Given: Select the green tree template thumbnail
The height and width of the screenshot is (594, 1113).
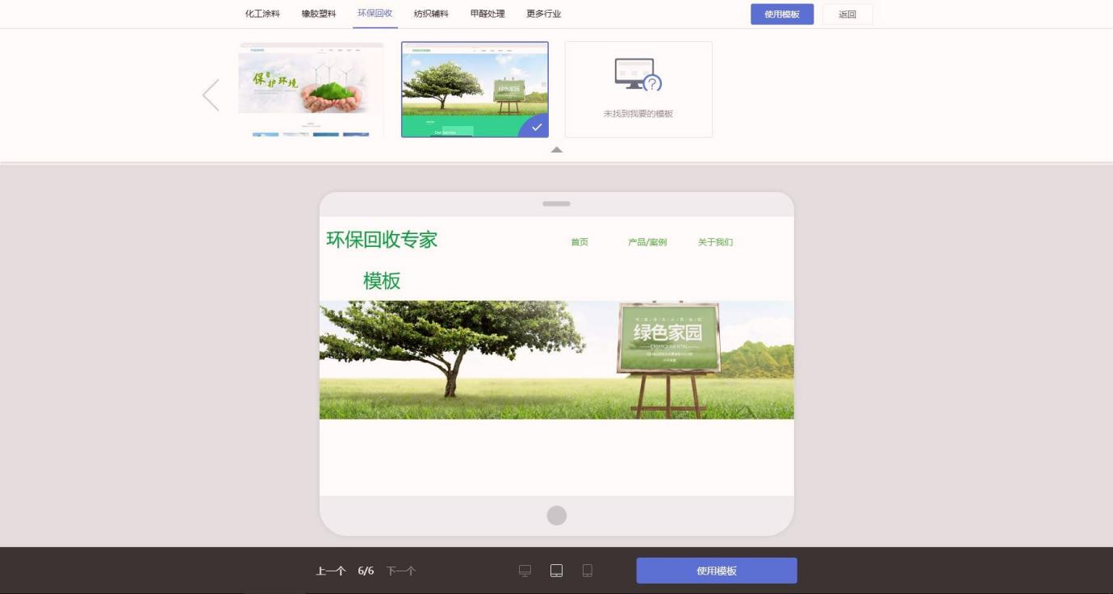Looking at the screenshot, I should pyautogui.click(x=475, y=89).
